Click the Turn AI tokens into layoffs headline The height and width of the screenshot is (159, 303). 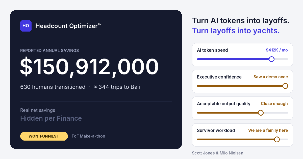[x=241, y=21]
